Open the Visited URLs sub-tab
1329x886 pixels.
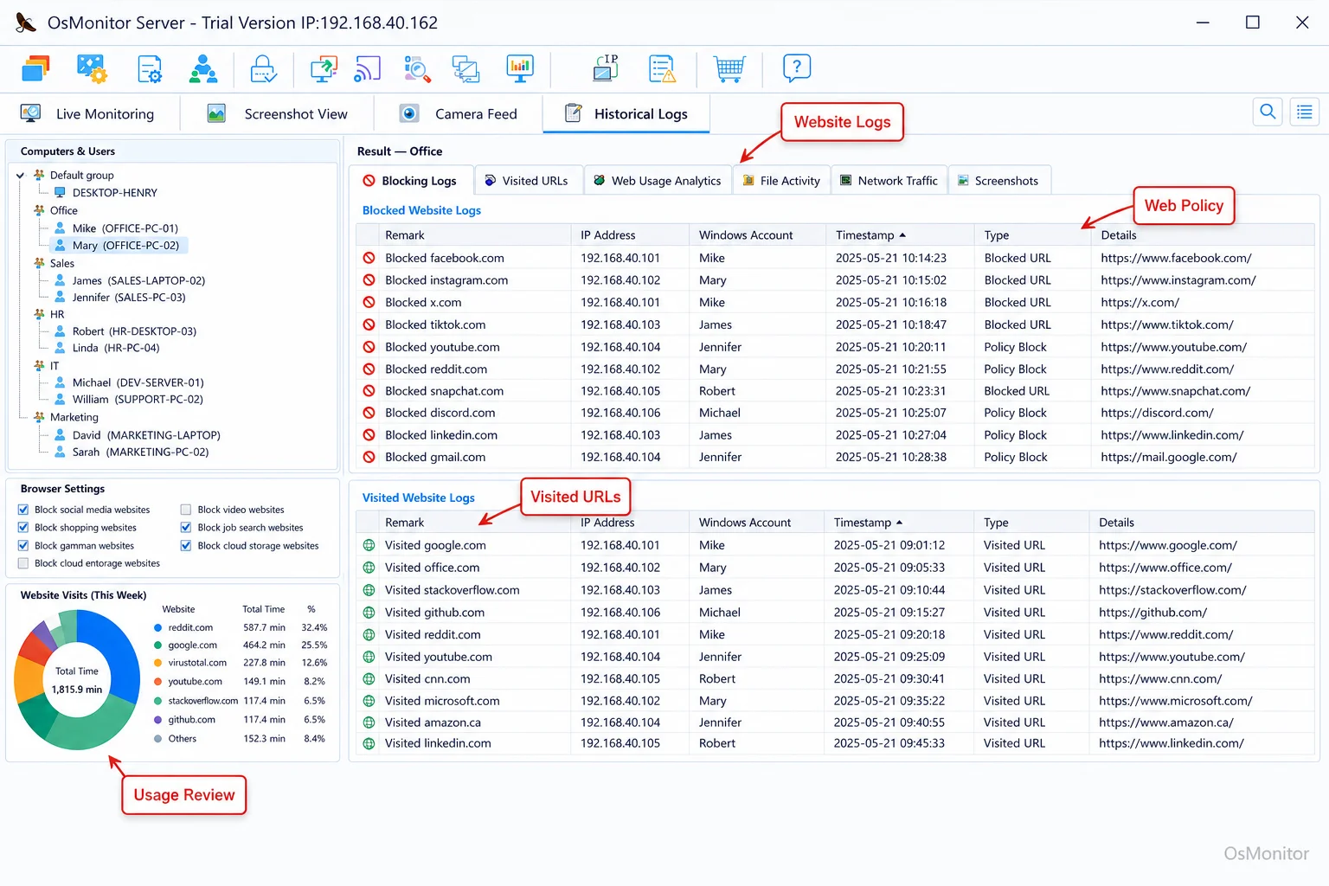527,180
